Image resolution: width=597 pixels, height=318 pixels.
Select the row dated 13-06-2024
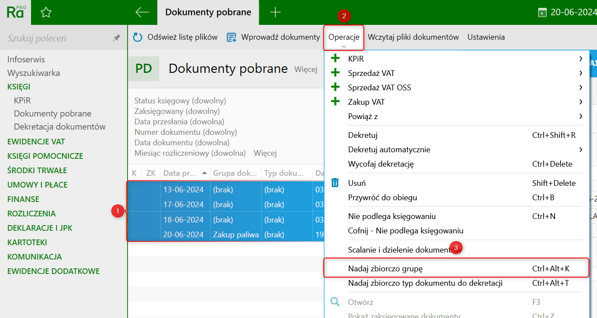226,190
